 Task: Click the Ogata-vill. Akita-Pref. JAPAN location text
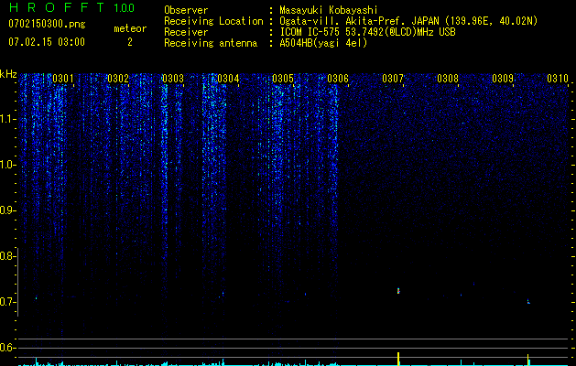pyautogui.click(x=408, y=21)
